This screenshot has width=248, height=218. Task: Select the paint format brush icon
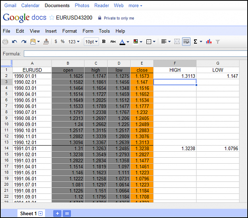pyautogui.click(x=46, y=42)
